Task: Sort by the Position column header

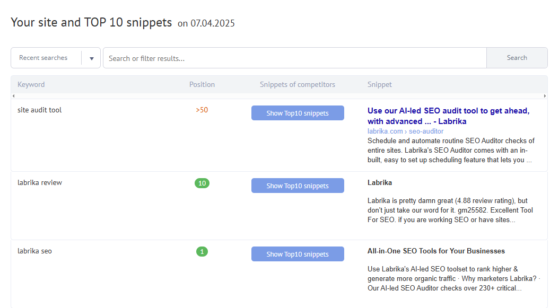Action: point(202,84)
